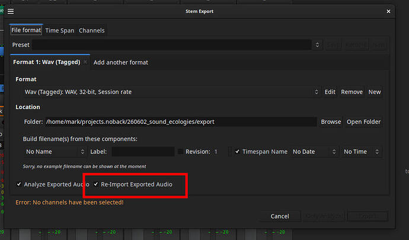Click the New format button
Screen dimensions: 409x240
click(374, 92)
